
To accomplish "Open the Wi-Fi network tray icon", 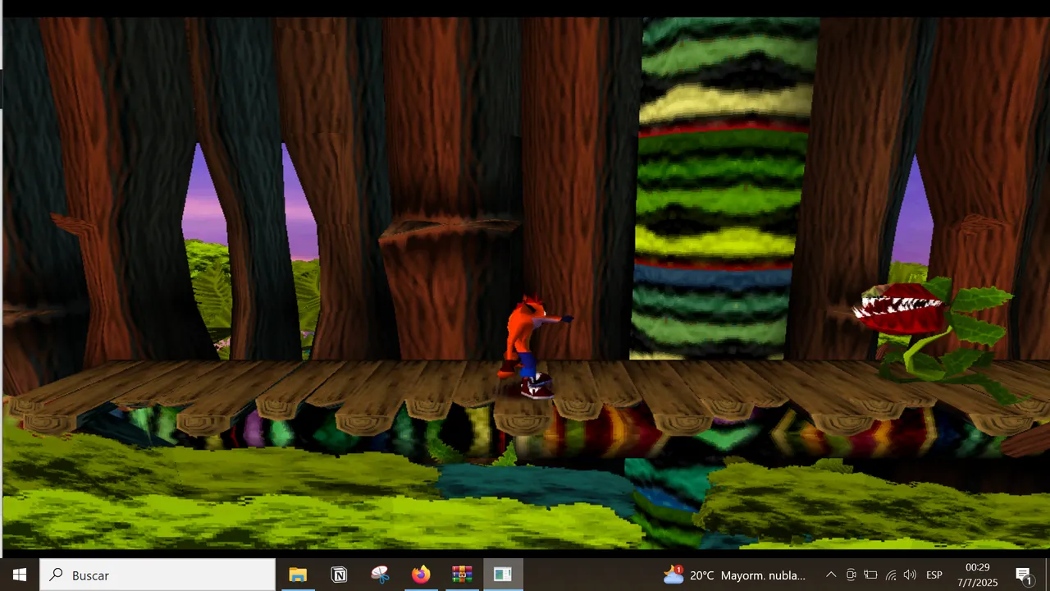I will [891, 575].
